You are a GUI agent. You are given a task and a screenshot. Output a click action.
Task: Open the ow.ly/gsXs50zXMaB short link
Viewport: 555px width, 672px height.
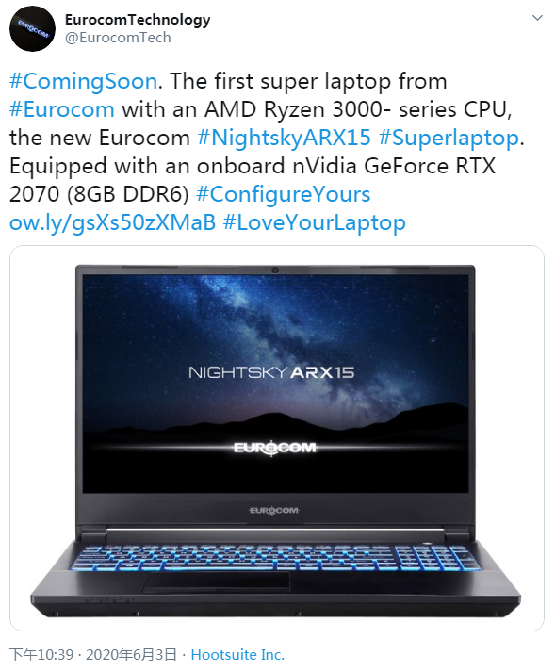pos(112,222)
